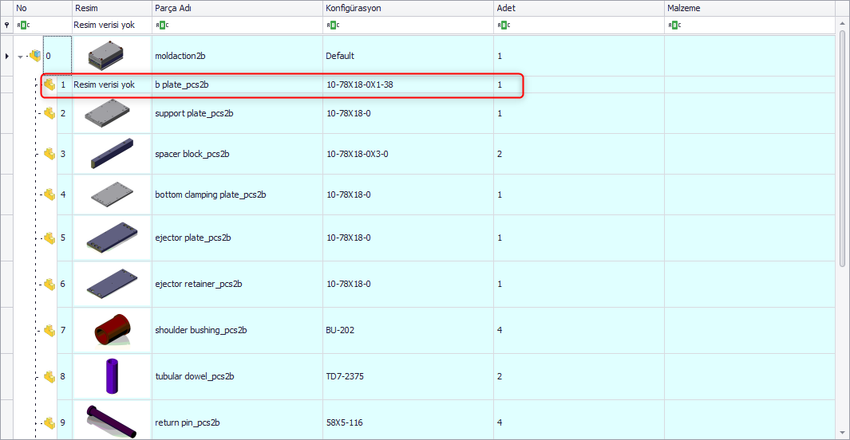Image resolution: width=850 pixels, height=440 pixels.
Task: Open the ejector retainer thumbnail image
Action: (113, 284)
